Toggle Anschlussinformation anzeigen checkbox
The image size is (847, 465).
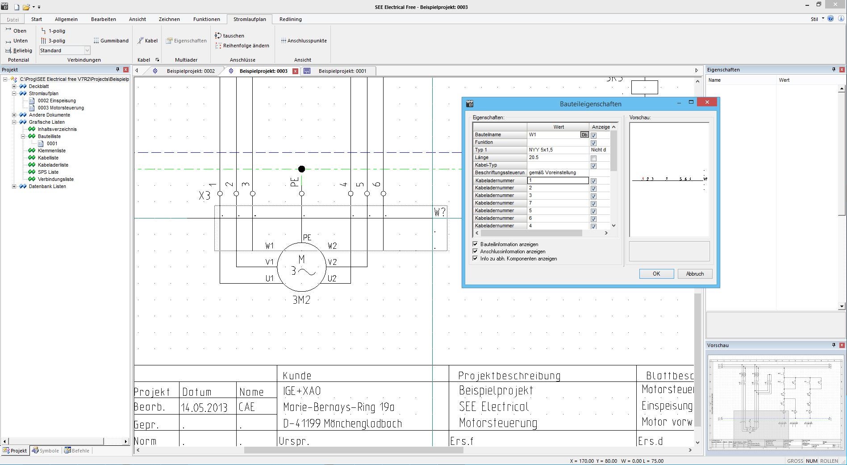(475, 251)
